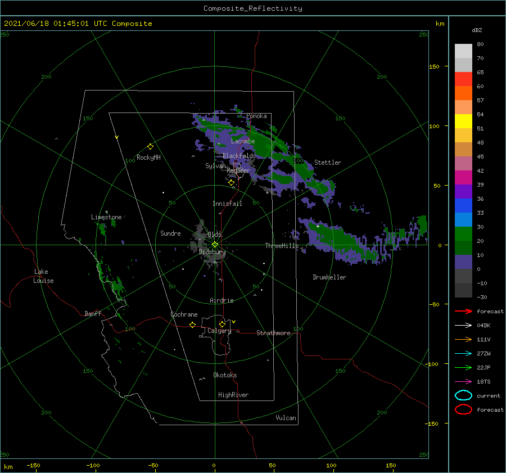Select the slate blue 10-0 dBZ swatch
The height and width of the screenshot is (473, 506).
point(463,262)
